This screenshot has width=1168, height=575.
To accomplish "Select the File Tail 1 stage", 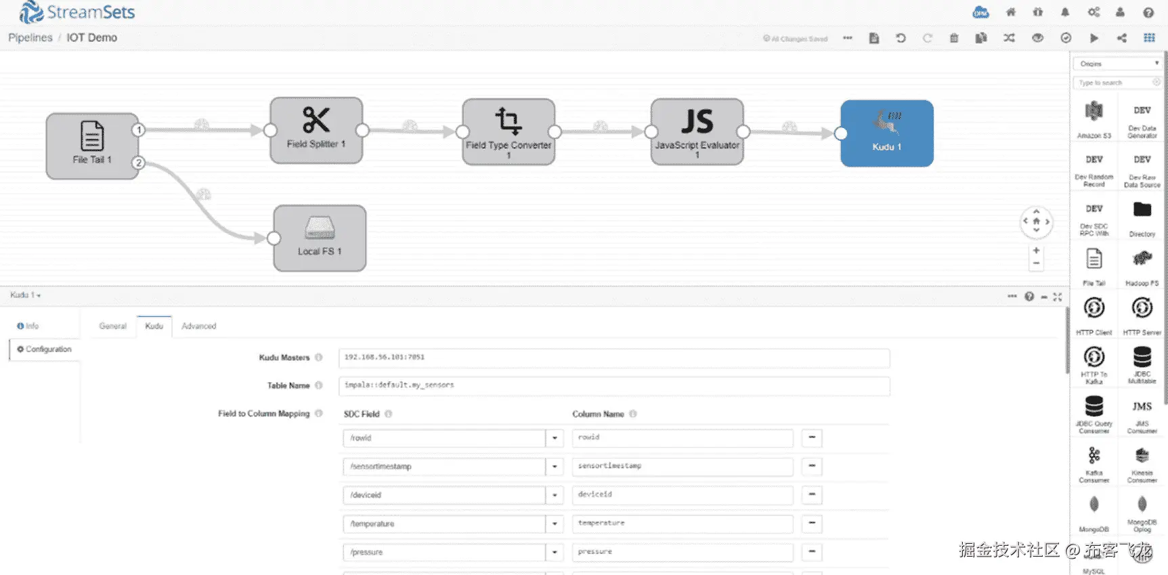I will [x=92, y=146].
